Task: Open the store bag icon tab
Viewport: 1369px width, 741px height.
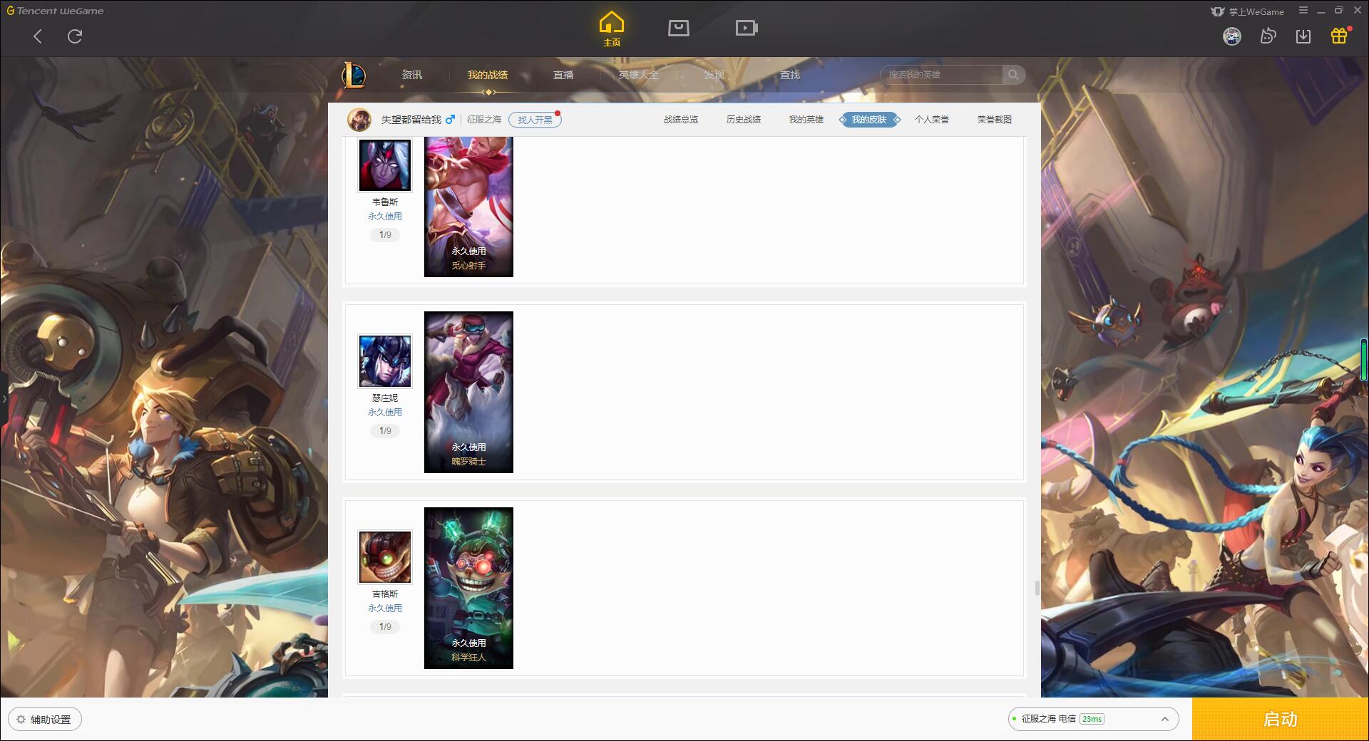Action: 678,28
